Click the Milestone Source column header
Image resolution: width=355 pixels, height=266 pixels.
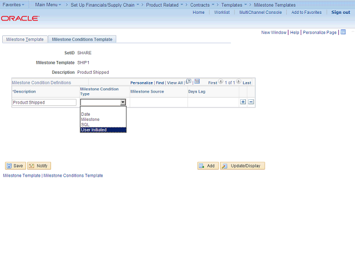pos(147,91)
